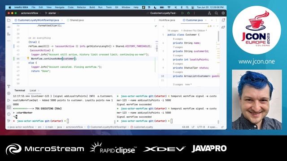Open Code With Me user icon
This screenshot has height=161, width=287.
click(209, 13)
